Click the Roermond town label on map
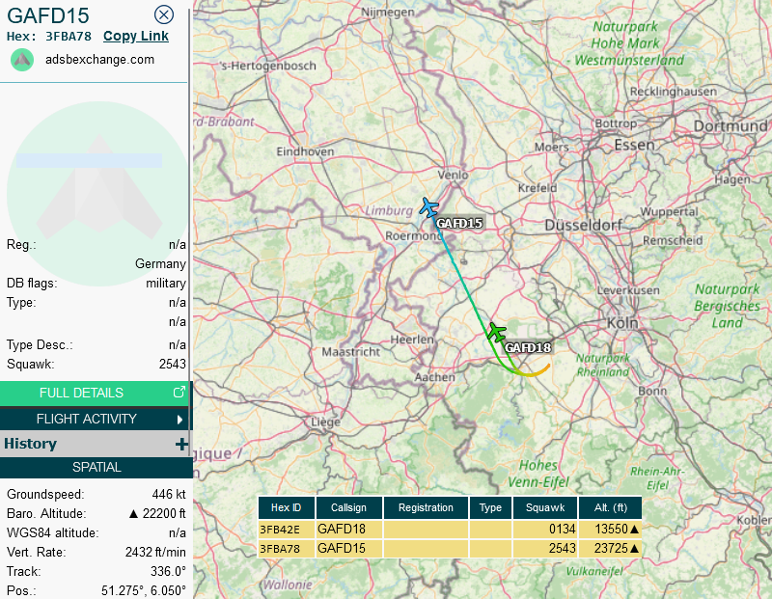Image resolution: width=772 pixels, height=599 pixels. (x=414, y=236)
